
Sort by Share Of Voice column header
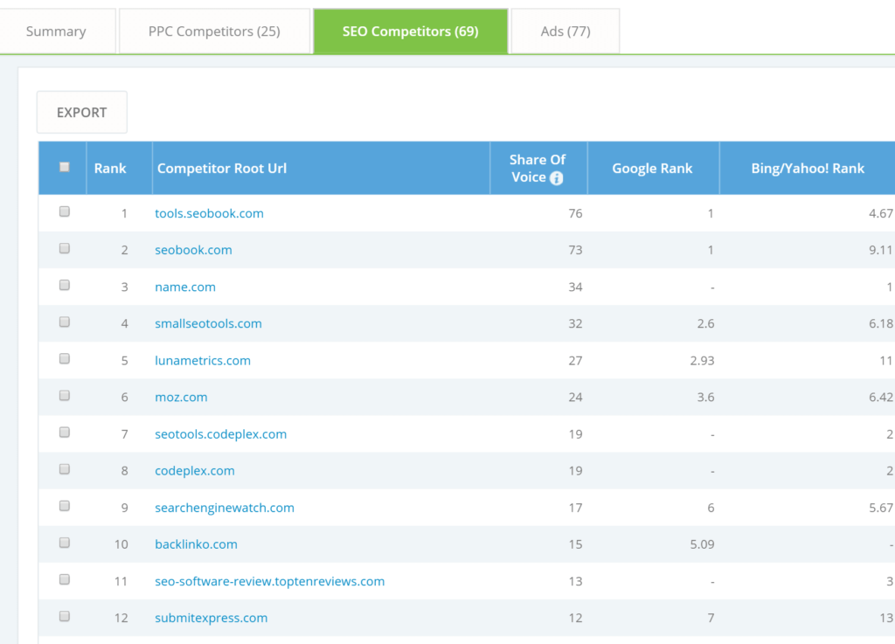pyautogui.click(x=538, y=169)
